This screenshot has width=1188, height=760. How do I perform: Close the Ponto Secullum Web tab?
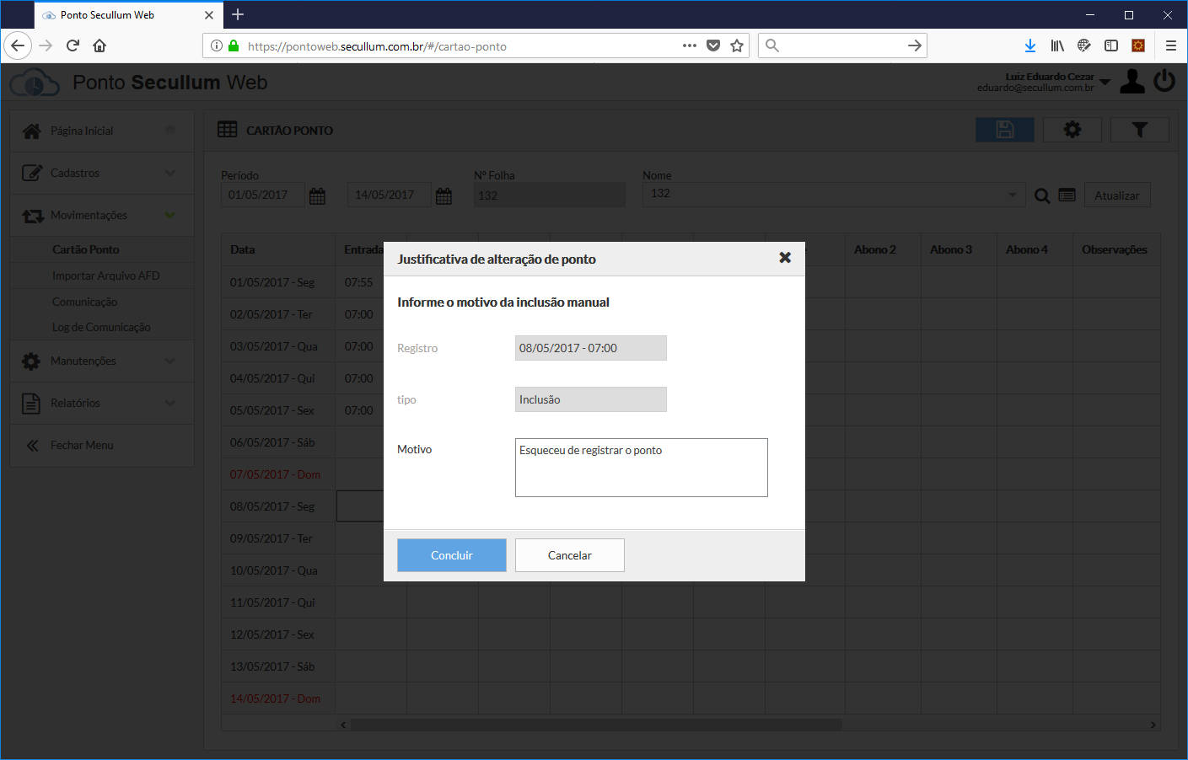(209, 15)
